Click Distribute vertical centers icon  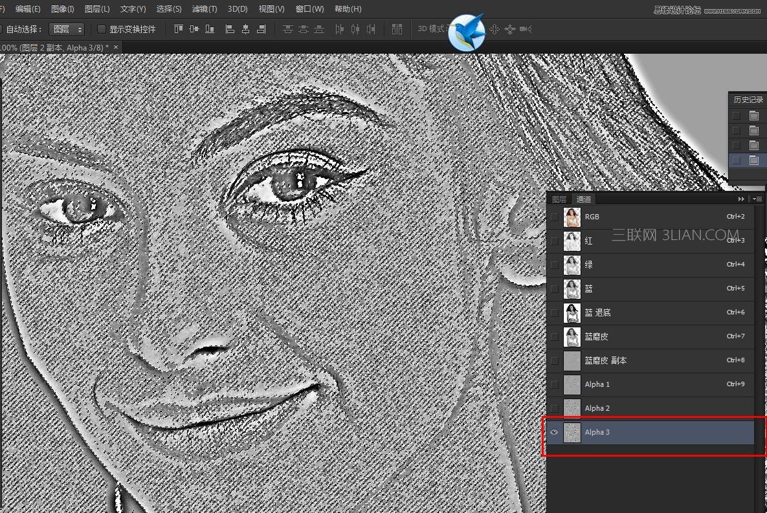pos(304,29)
